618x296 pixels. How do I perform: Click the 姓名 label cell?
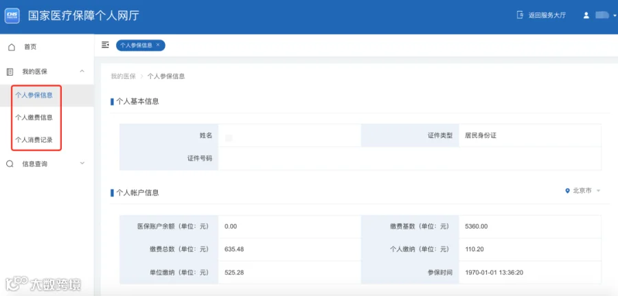click(169, 135)
